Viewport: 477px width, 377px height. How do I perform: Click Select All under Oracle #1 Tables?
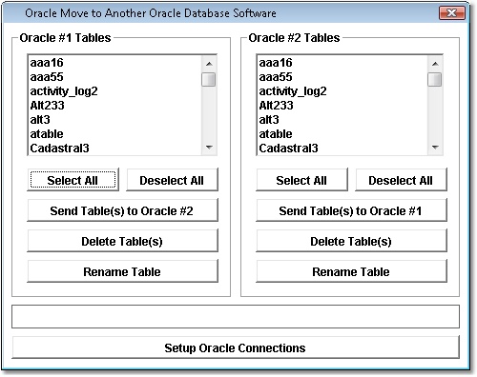click(x=73, y=180)
